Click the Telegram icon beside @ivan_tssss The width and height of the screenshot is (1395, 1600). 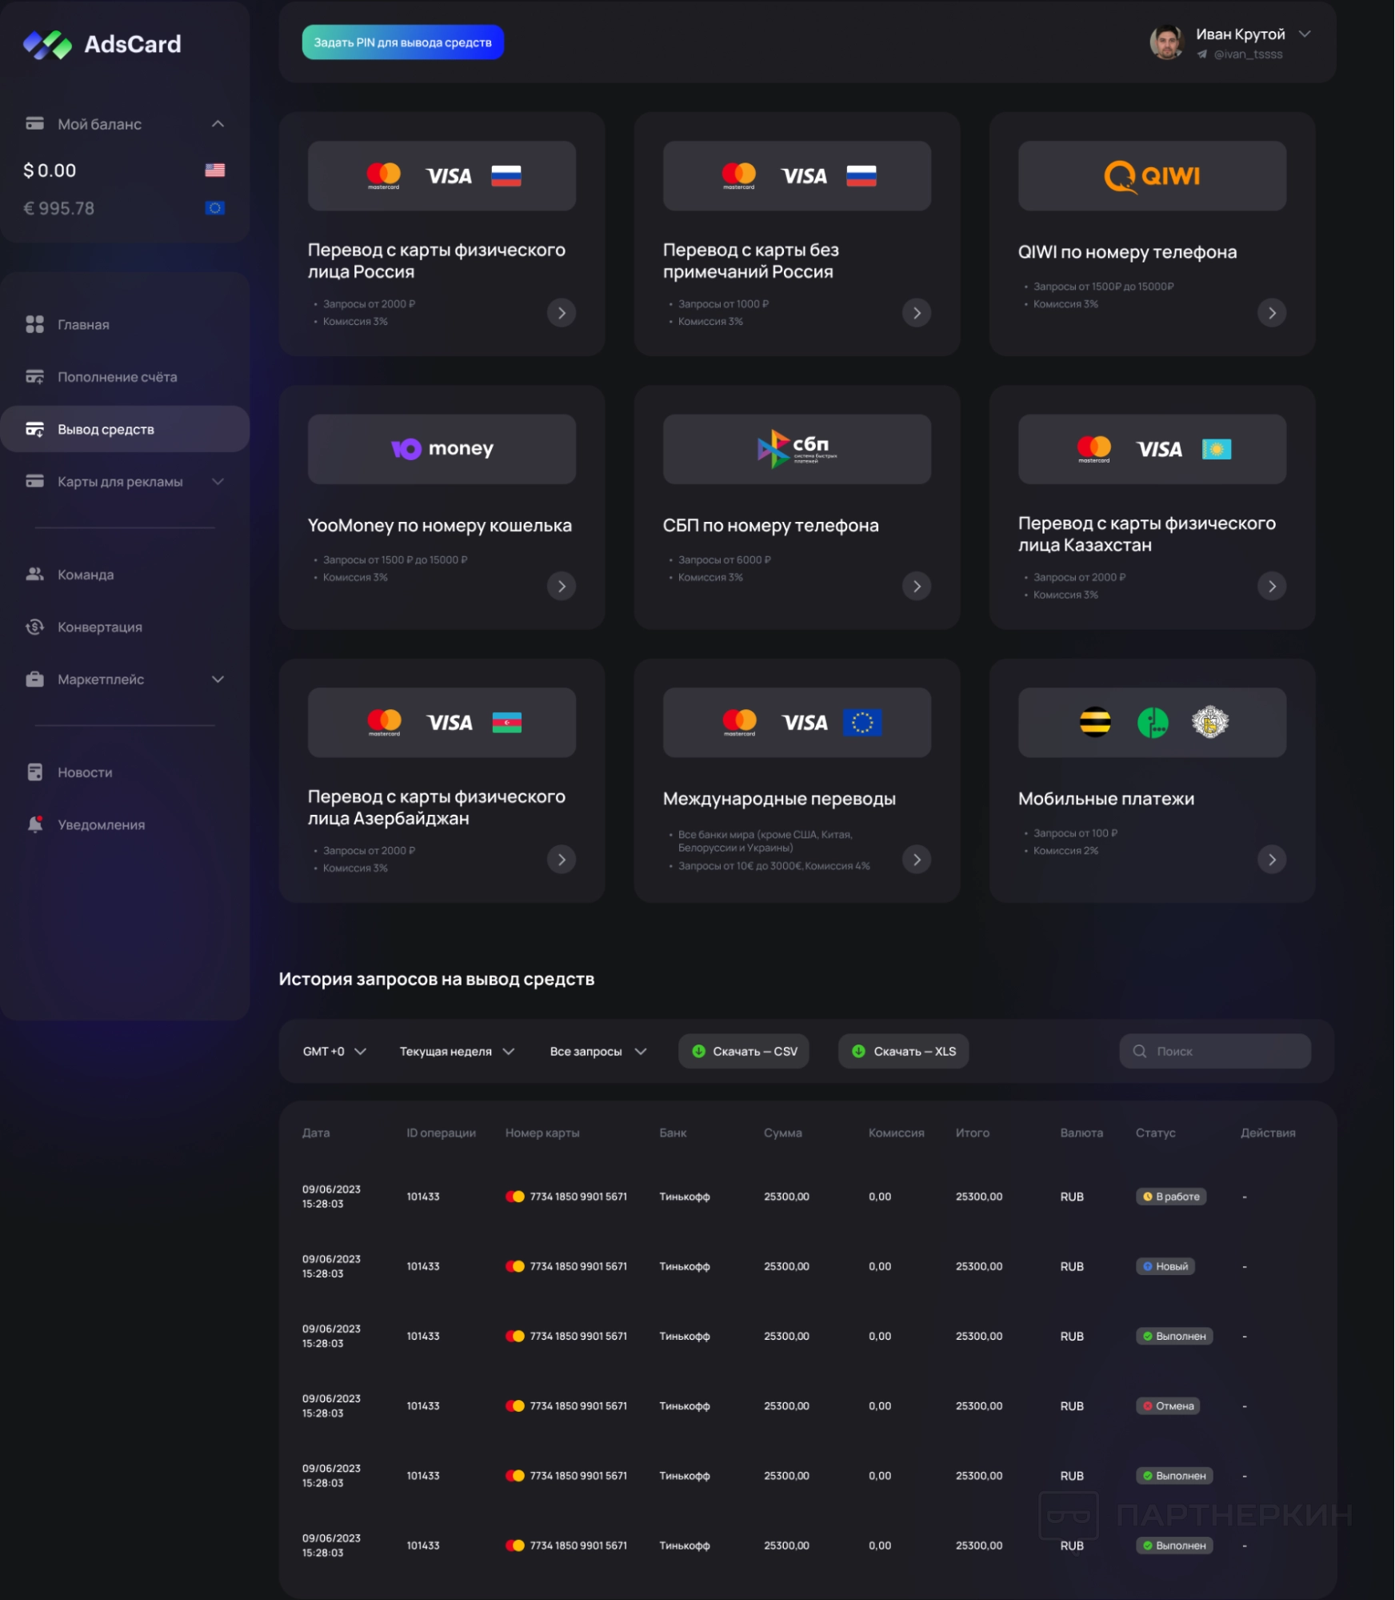click(1201, 54)
